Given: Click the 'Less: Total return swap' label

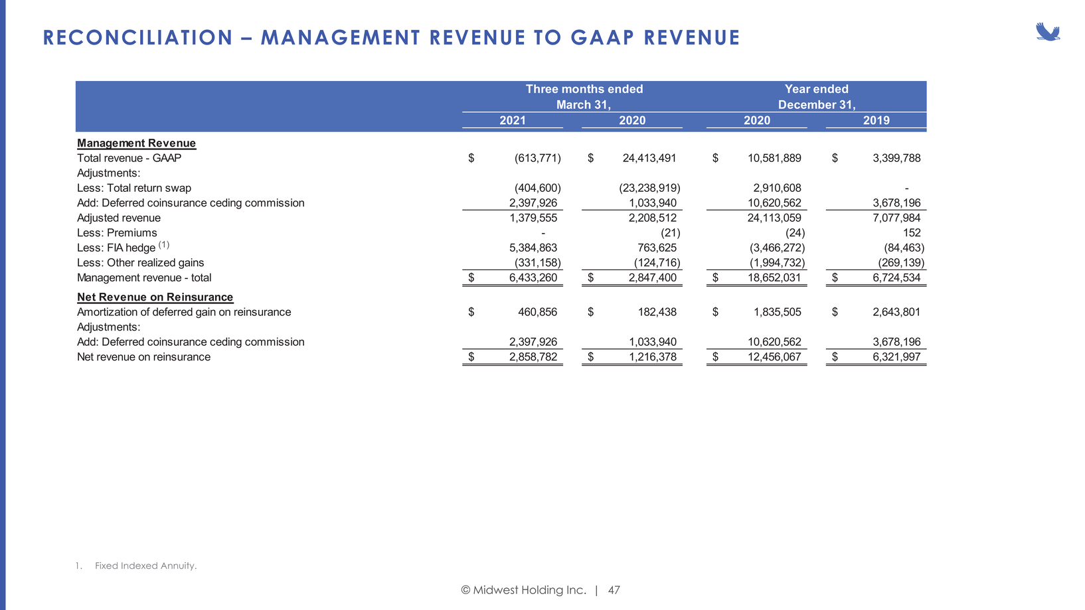Looking at the screenshot, I should point(134,188).
